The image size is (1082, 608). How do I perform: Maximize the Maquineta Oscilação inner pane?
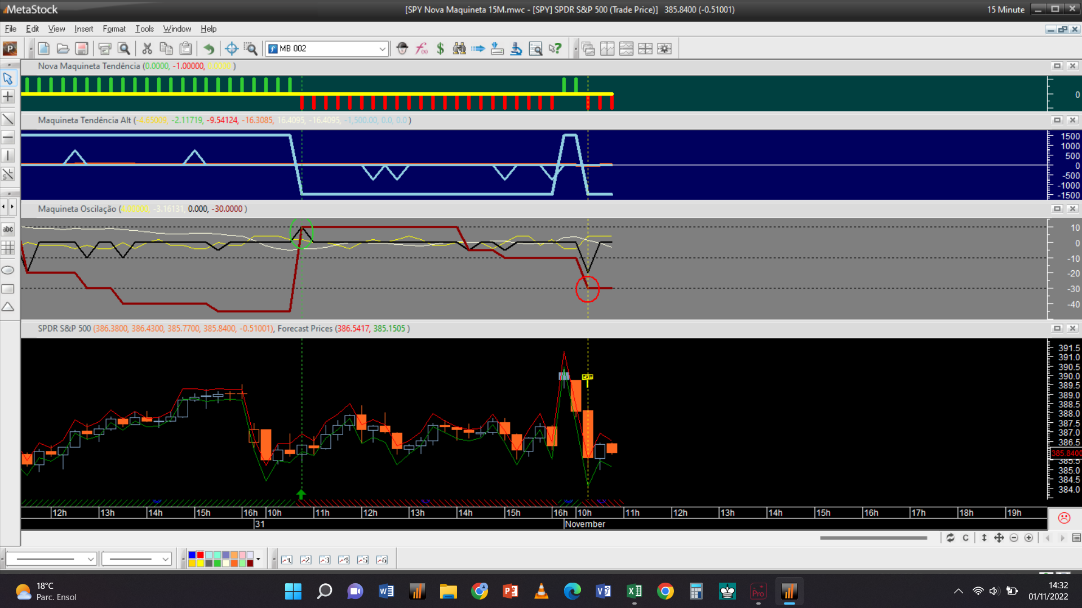(x=1057, y=209)
